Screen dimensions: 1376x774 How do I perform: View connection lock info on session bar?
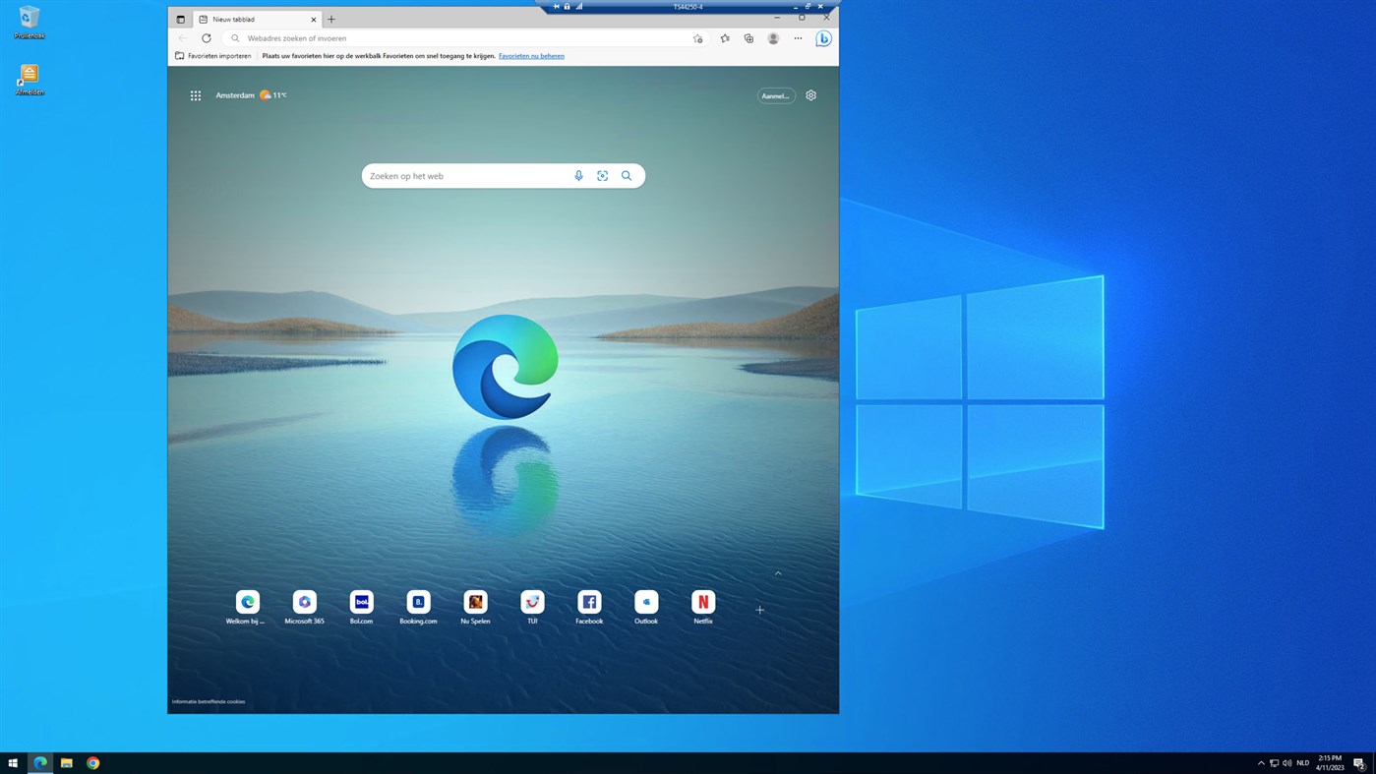coord(568,7)
